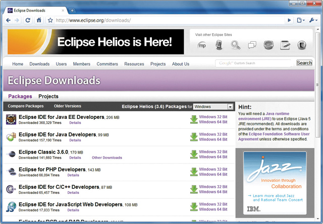323x224 pixels.
Task: Open the Java runtime environment (JRE) link
Action: [264, 116]
